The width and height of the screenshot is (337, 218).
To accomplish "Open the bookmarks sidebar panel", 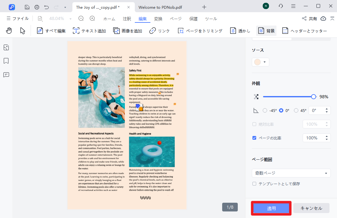I will 6,61.
